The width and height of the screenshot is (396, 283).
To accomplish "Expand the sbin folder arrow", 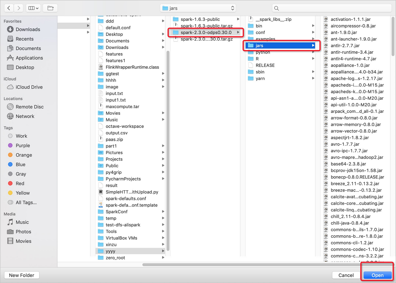I will (313, 72).
